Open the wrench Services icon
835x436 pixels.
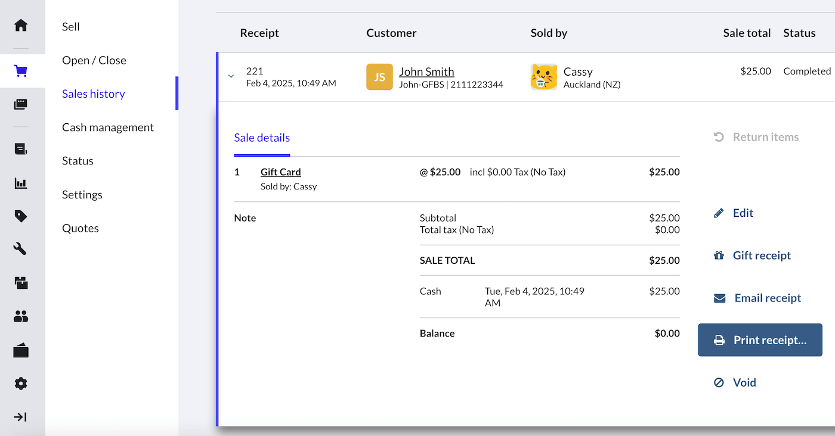21,249
